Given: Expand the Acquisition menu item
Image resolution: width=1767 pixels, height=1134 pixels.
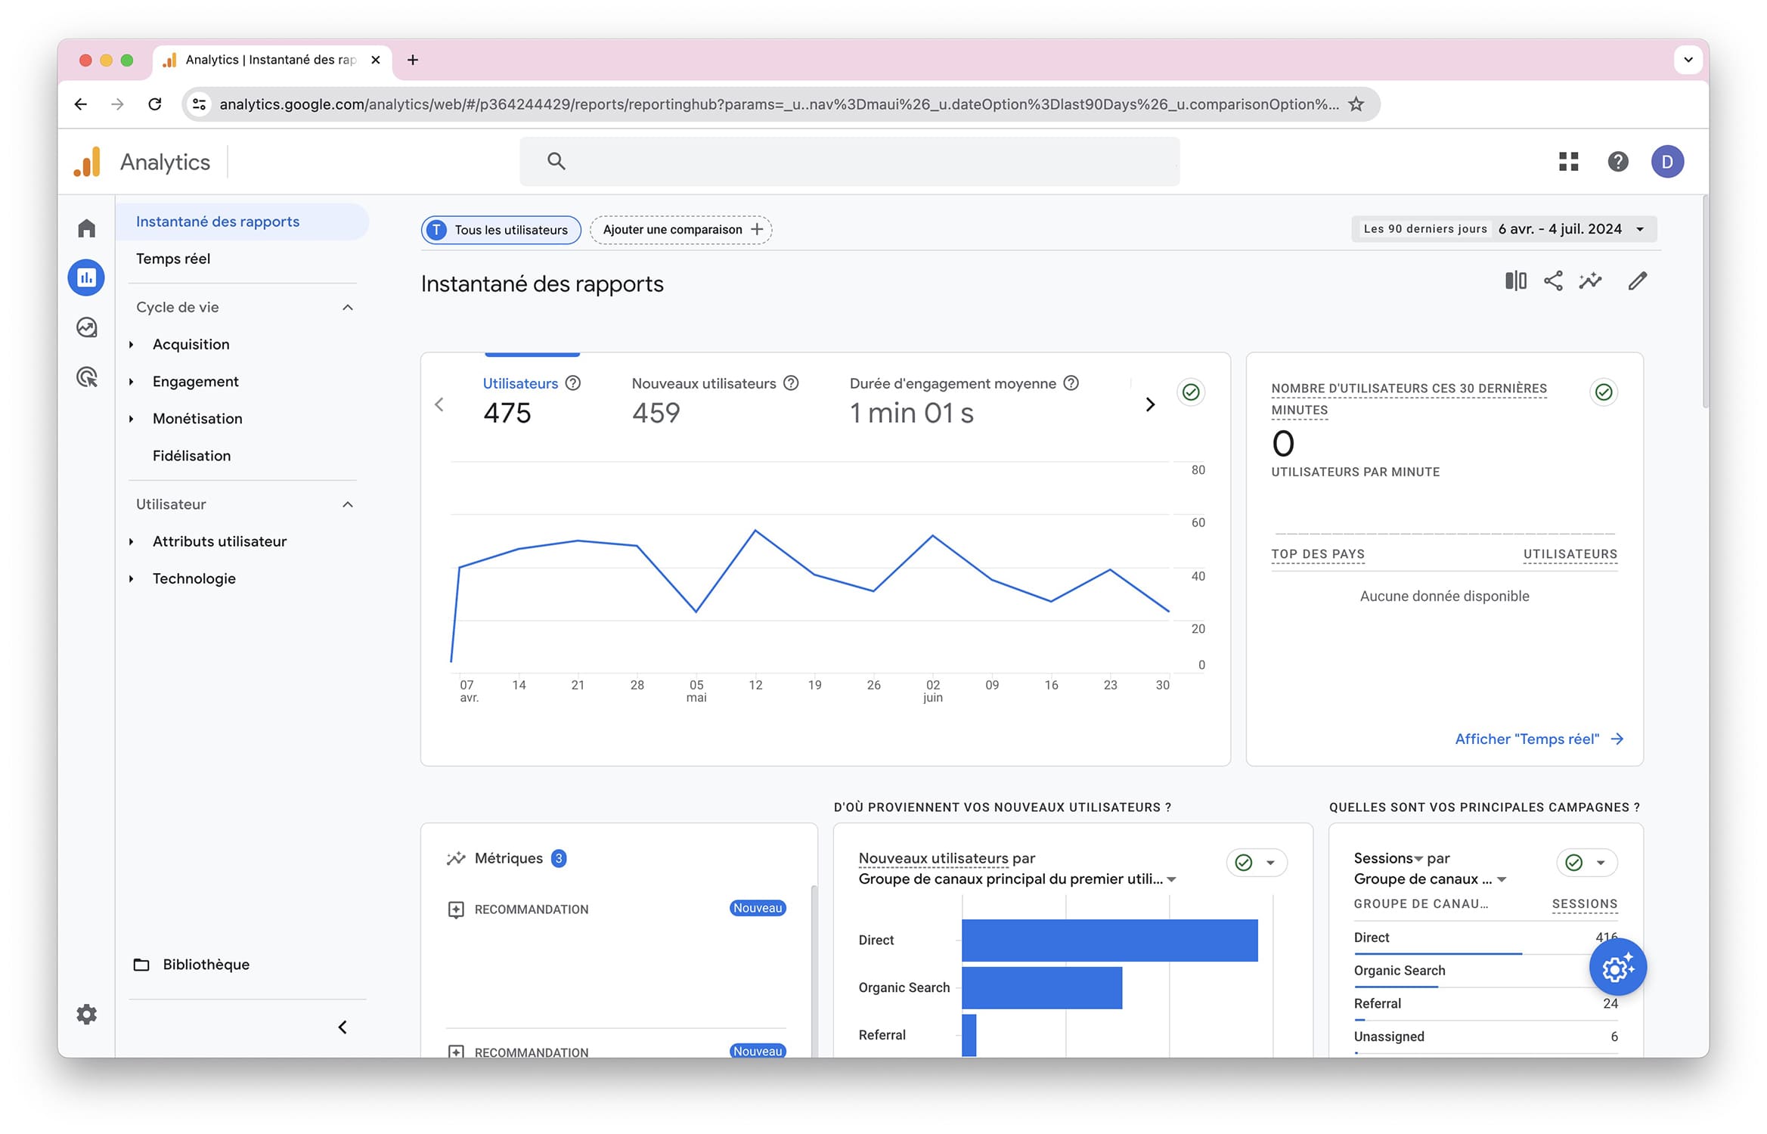Looking at the screenshot, I should pyautogui.click(x=132, y=345).
